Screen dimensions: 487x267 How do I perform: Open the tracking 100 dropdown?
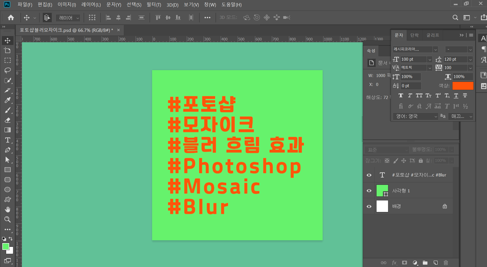(x=470, y=68)
